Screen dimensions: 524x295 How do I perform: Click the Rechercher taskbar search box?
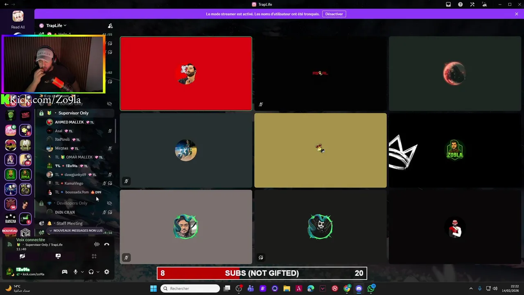coord(190,288)
